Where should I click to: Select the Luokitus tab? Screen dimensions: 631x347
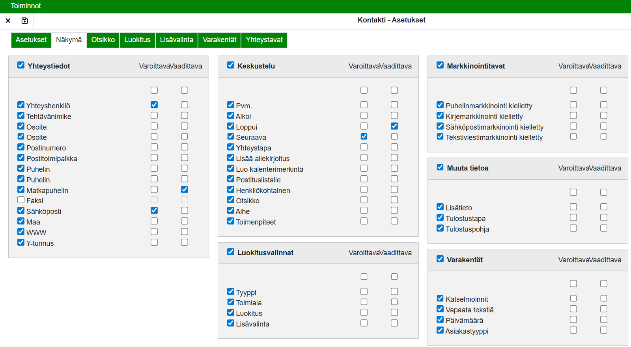click(x=137, y=40)
